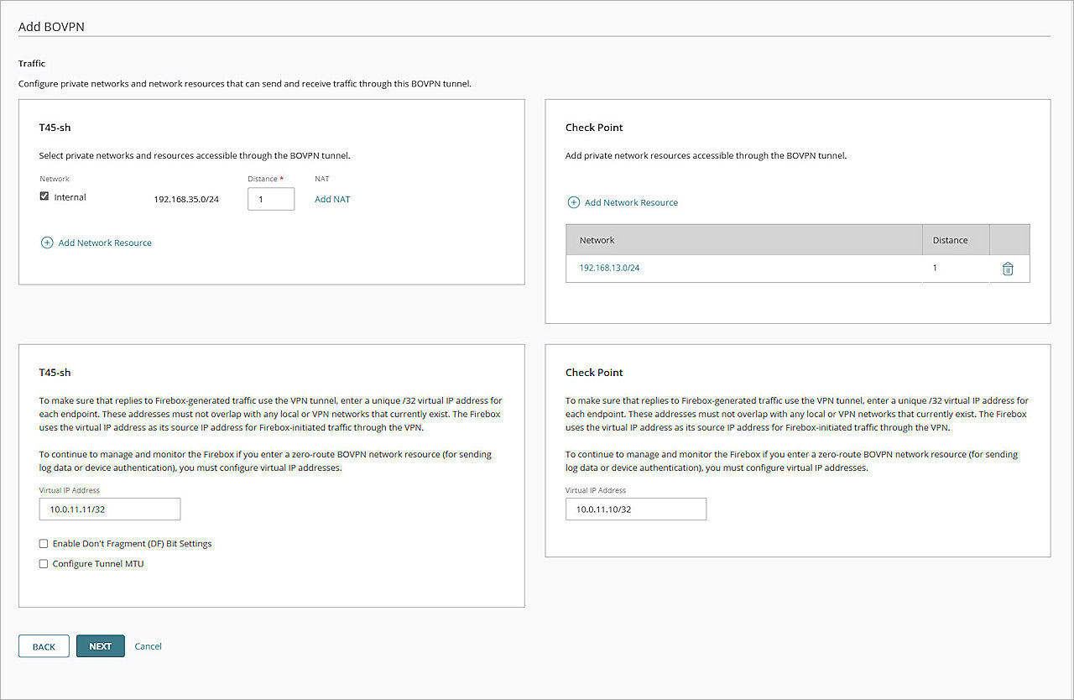Click Add Network Resource text for T45-sh

click(x=105, y=243)
